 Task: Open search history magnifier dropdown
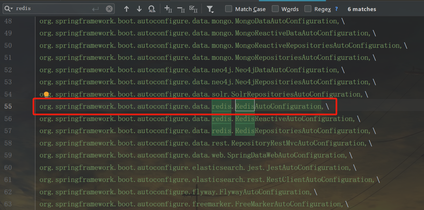coord(9,8)
